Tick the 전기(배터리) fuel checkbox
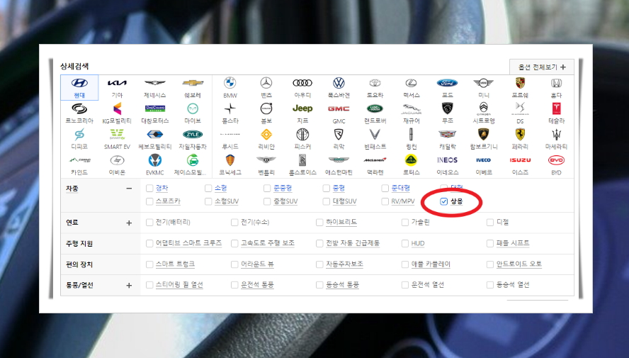The width and height of the screenshot is (629, 358). pyautogui.click(x=149, y=223)
